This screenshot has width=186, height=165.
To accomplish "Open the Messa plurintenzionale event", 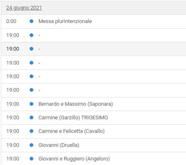I will tap(65, 21).
